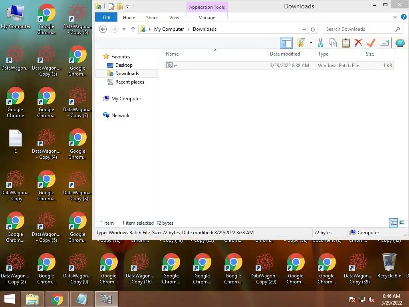Switch to large icons view in status bar
This screenshot has height=307, width=409.
[x=402, y=223]
